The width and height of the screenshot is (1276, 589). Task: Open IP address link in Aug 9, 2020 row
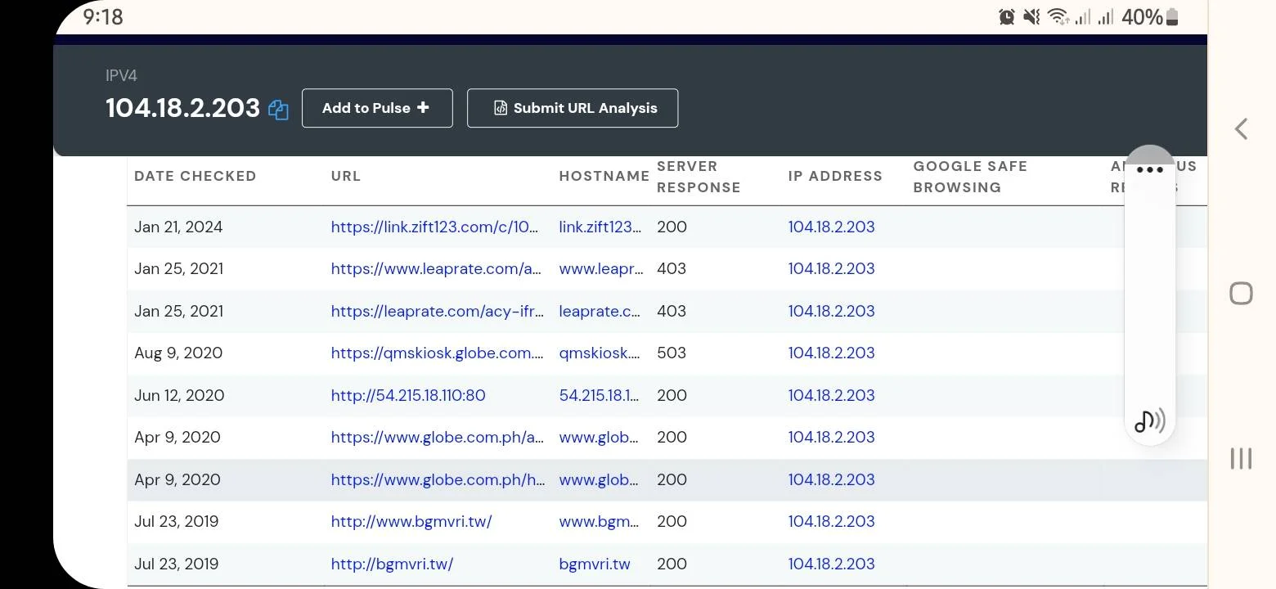coord(831,353)
